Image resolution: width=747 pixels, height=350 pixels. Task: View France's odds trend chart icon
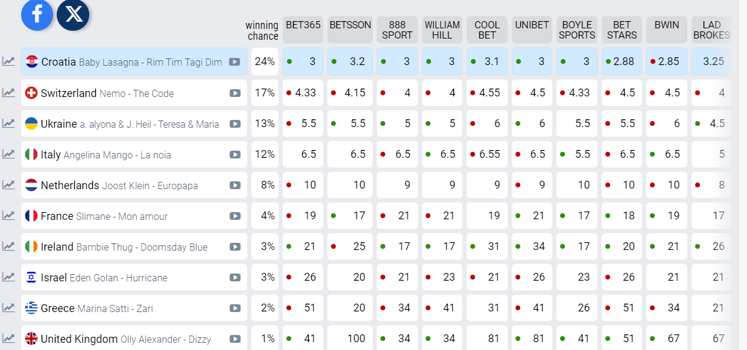[8, 216]
